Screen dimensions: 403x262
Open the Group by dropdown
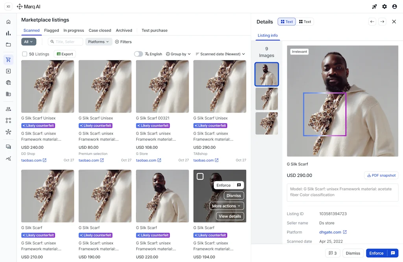tap(178, 54)
